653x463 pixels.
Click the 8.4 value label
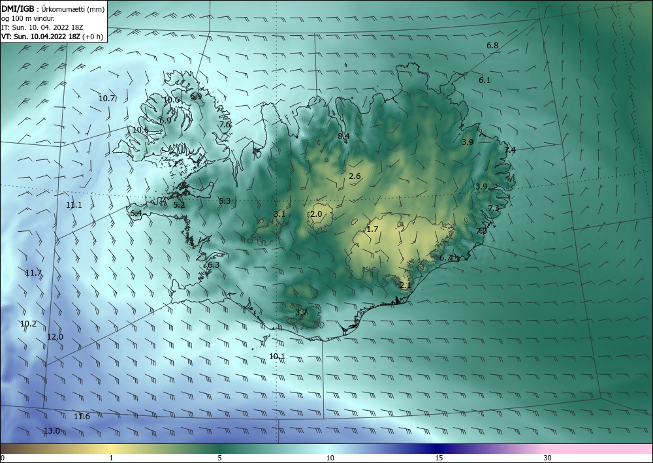[343, 136]
